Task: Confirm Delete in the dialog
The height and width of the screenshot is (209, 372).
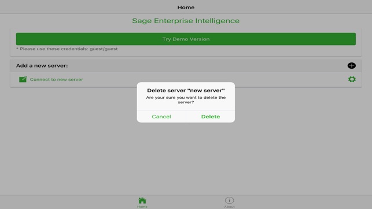Action: coord(211,117)
